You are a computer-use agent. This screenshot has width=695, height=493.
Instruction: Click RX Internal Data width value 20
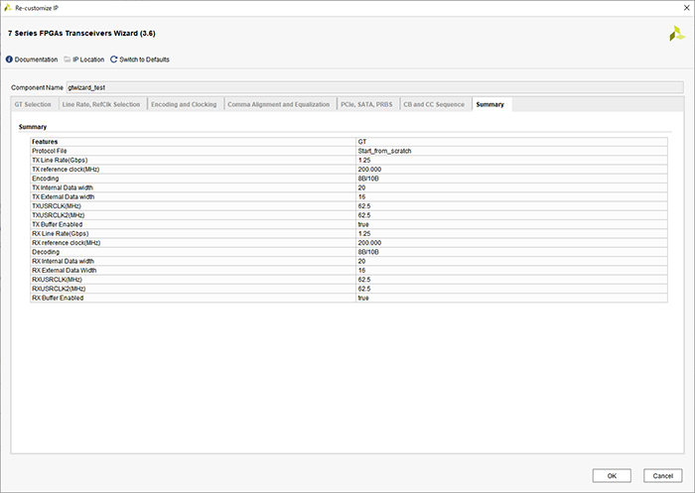pyautogui.click(x=361, y=261)
